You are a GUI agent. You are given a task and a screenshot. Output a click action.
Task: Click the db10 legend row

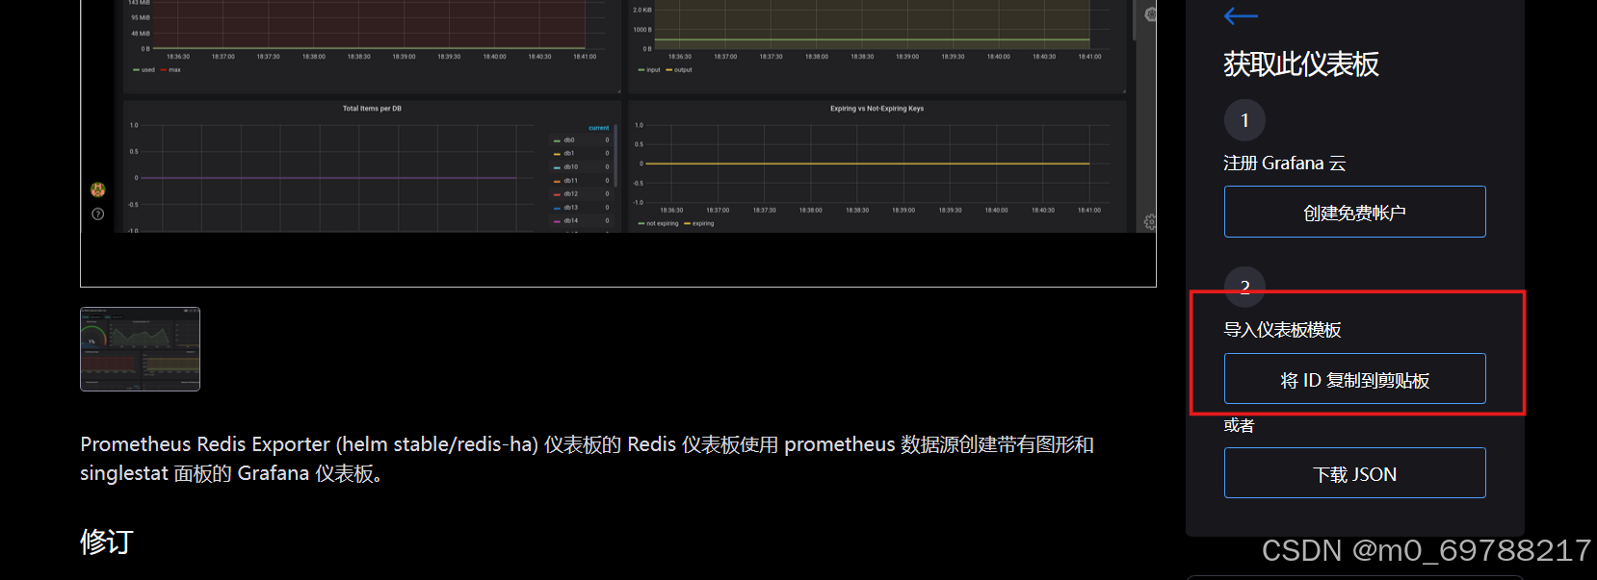click(581, 166)
